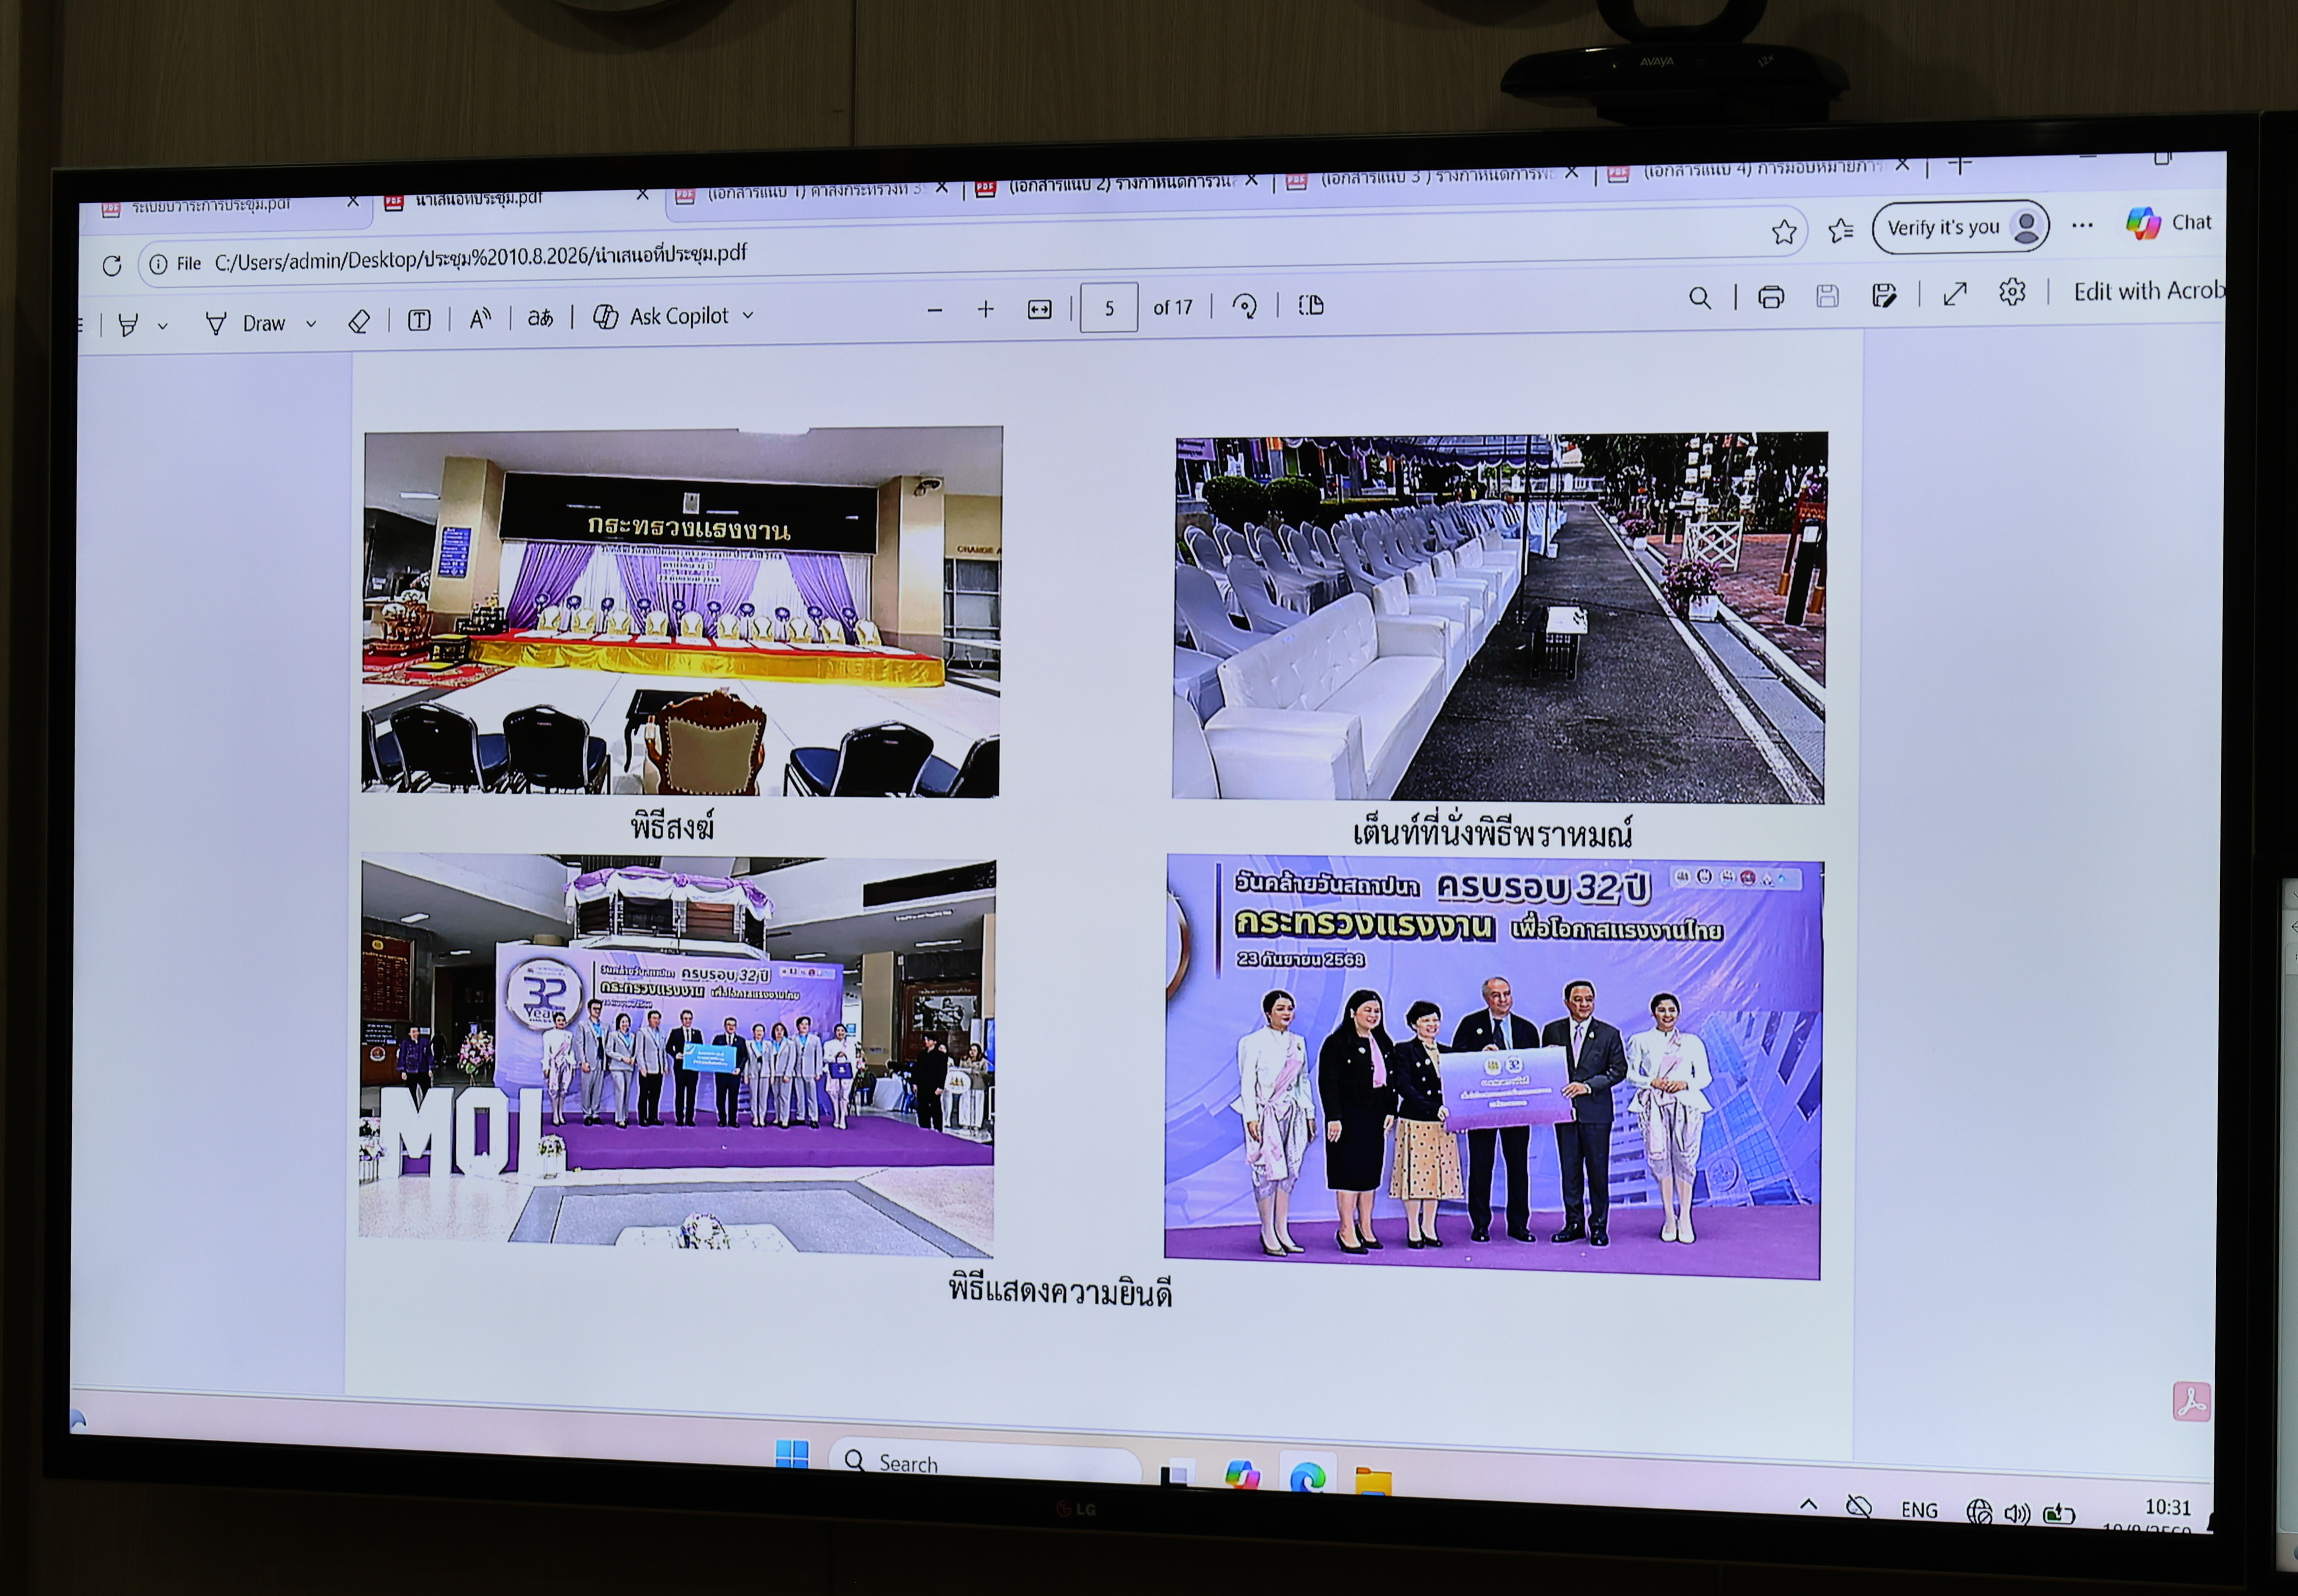
Task: Toggle fit to width
Action: pyautogui.click(x=1039, y=309)
